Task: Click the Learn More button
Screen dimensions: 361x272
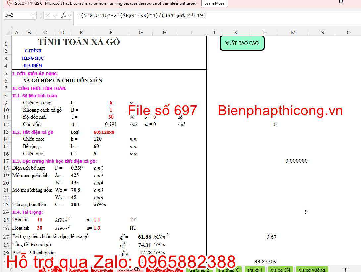Action: point(214,3)
